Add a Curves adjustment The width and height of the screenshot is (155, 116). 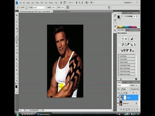click(x=129, y=39)
